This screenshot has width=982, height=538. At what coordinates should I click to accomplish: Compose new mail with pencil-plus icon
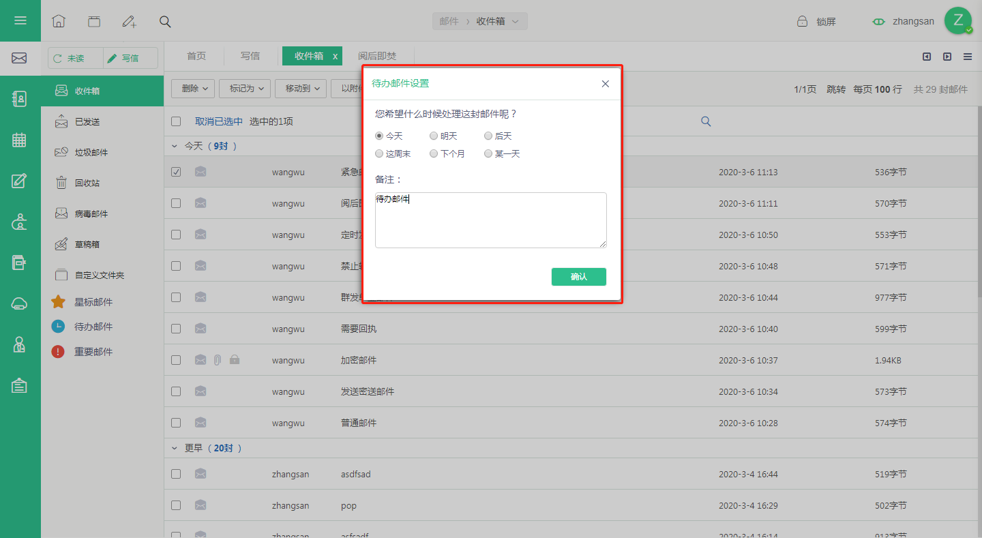130,21
